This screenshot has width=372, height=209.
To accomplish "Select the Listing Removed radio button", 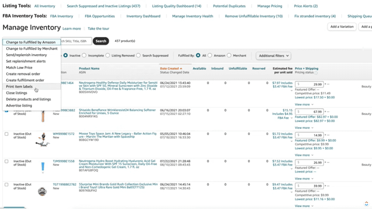I will (108, 56).
